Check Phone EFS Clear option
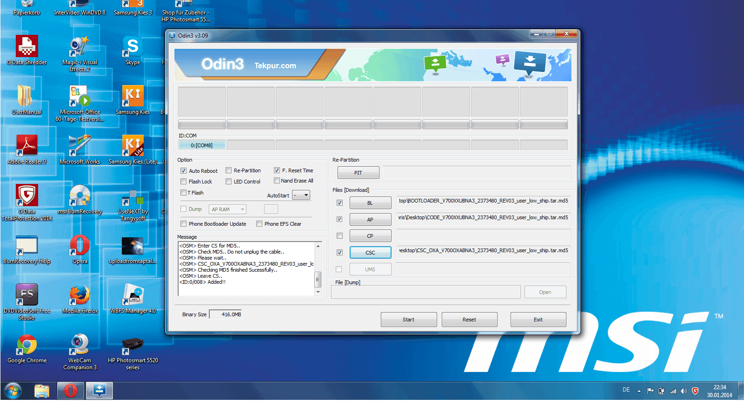 coord(259,224)
